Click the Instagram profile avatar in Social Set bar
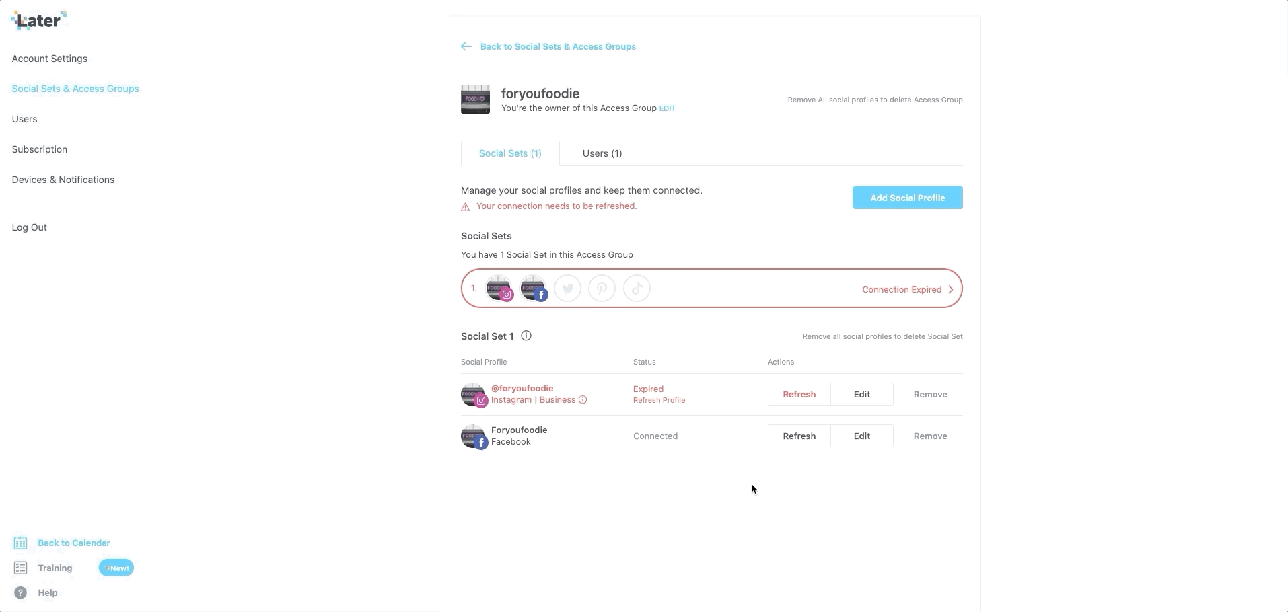1288x612 pixels. (499, 289)
